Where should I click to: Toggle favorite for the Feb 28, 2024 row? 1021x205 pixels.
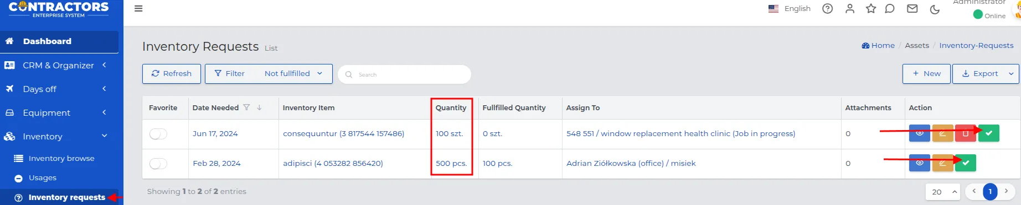pyautogui.click(x=158, y=164)
